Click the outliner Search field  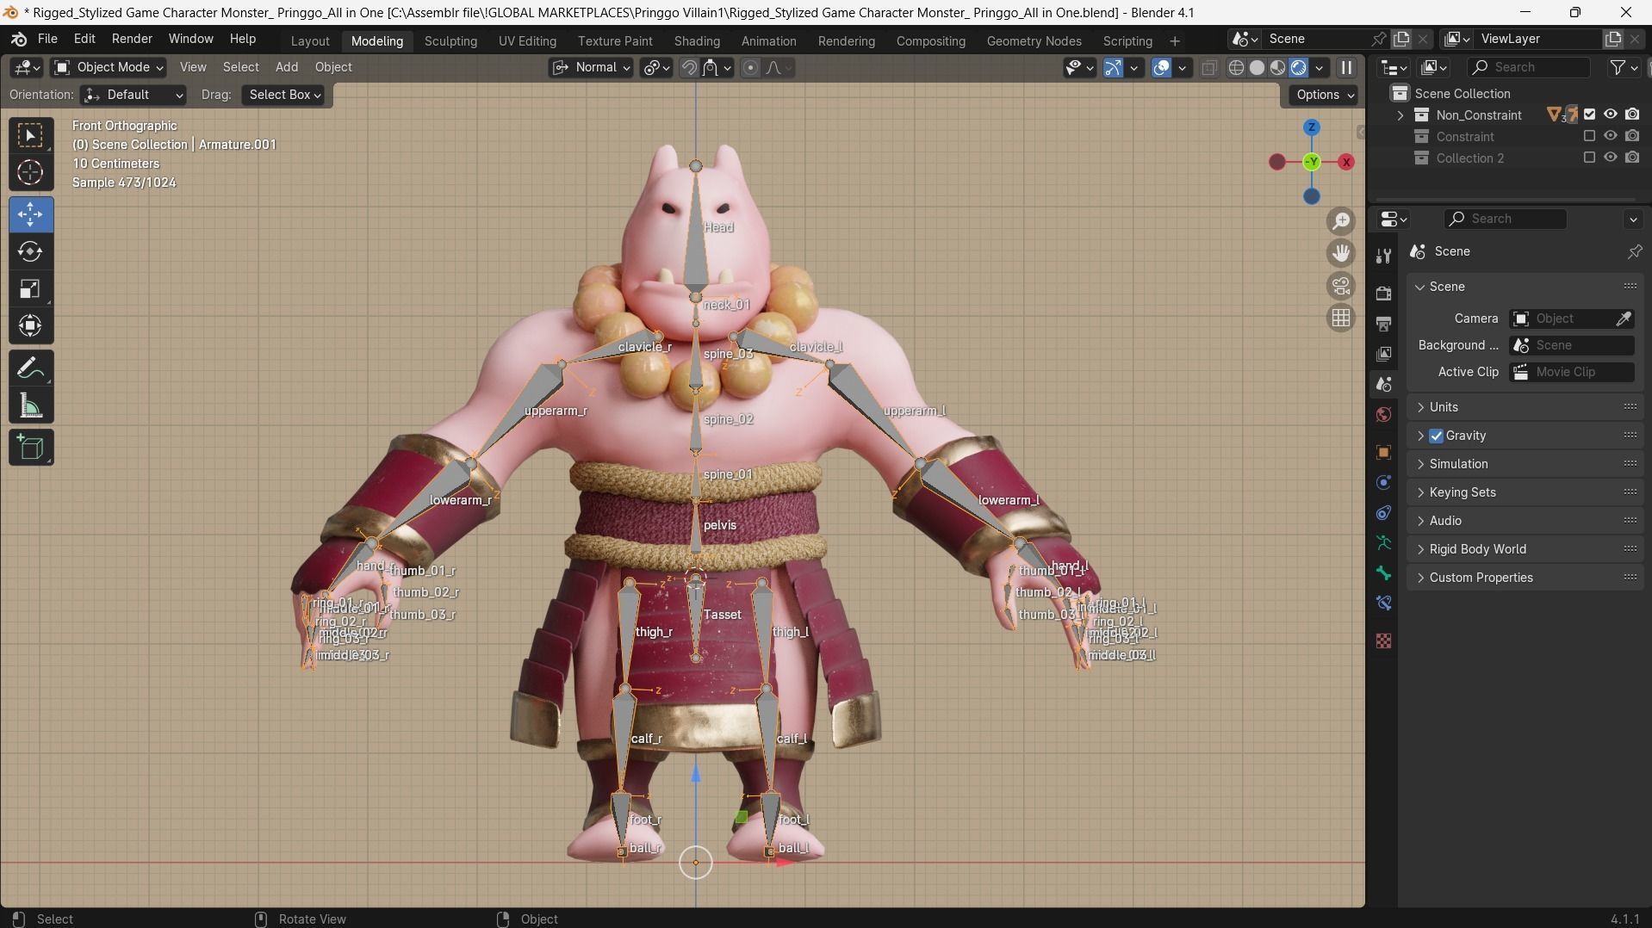coord(1529,67)
